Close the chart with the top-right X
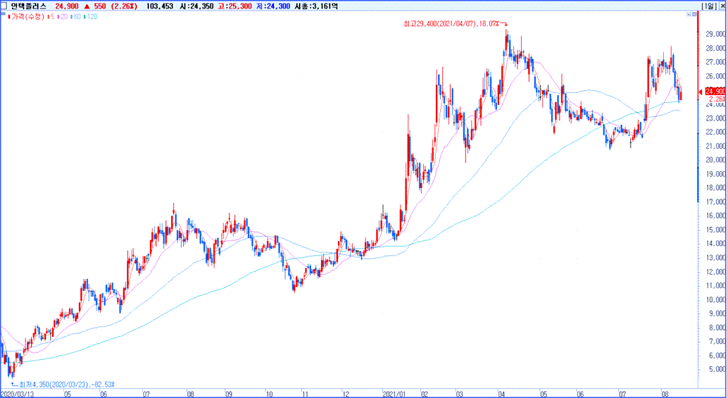The image size is (727, 398). click(721, 6)
